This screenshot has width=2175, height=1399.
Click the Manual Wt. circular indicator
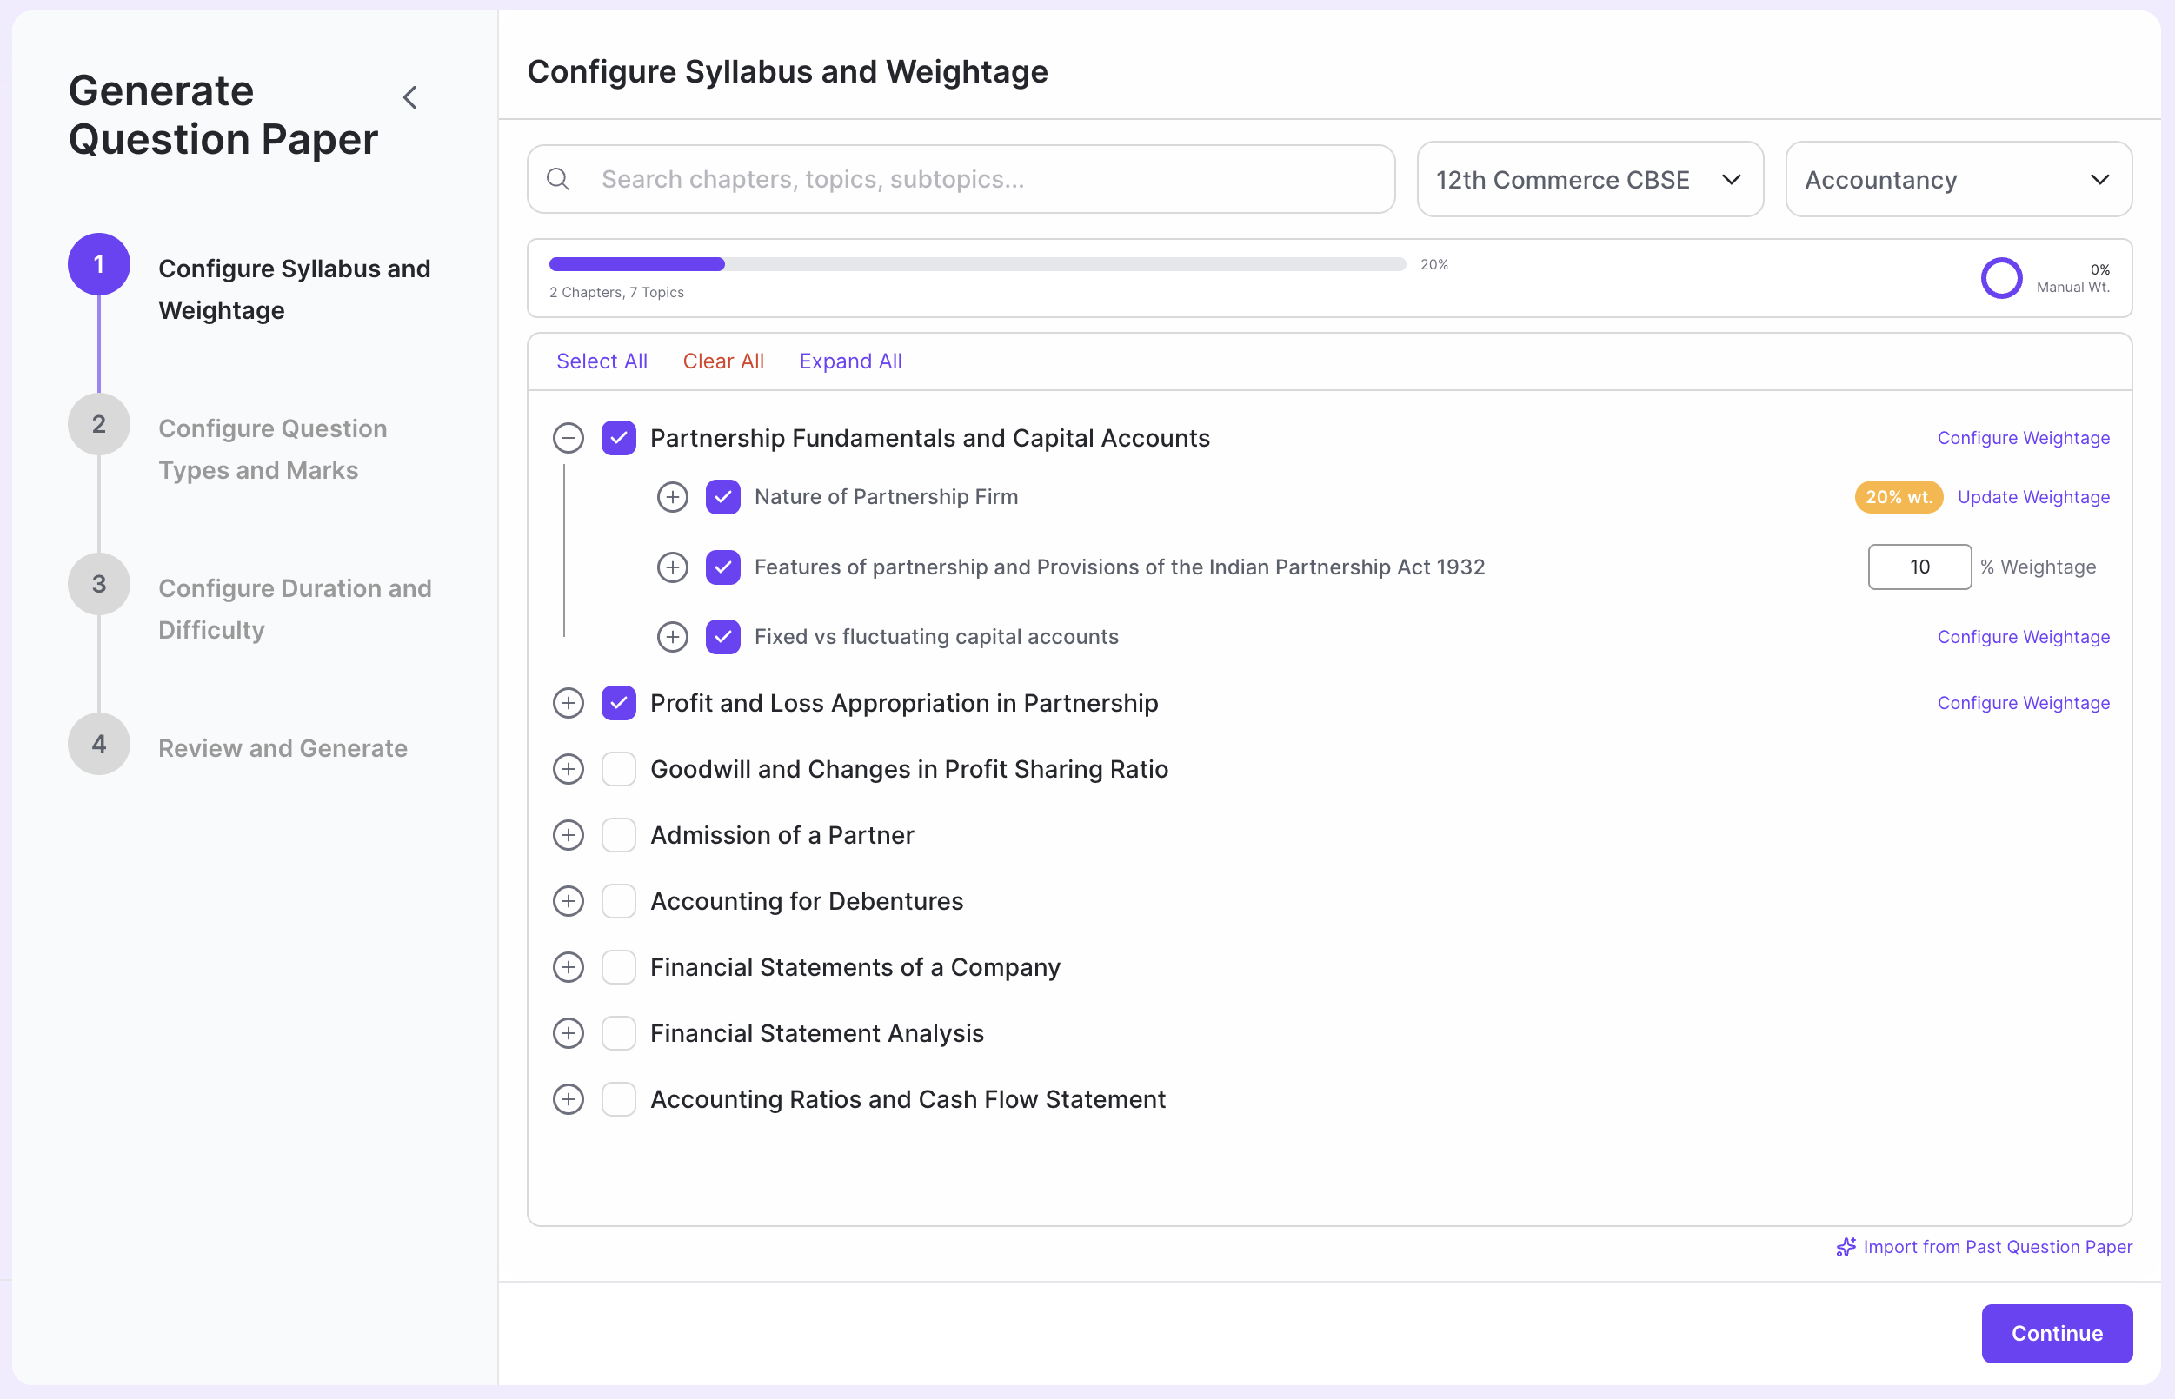click(2000, 278)
